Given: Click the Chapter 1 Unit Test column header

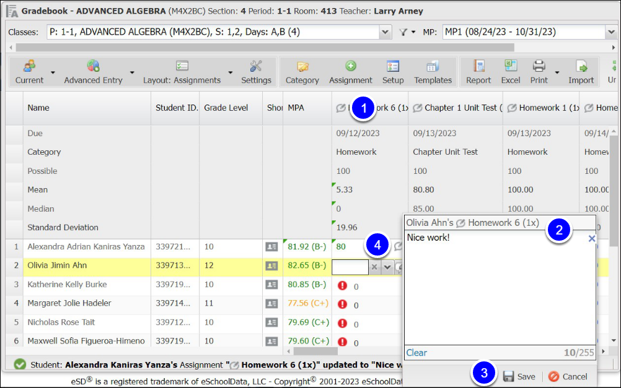Looking at the screenshot, I should coord(456,108).
